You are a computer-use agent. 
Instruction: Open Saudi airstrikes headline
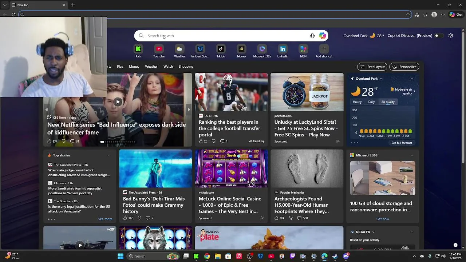coord(75,191)
